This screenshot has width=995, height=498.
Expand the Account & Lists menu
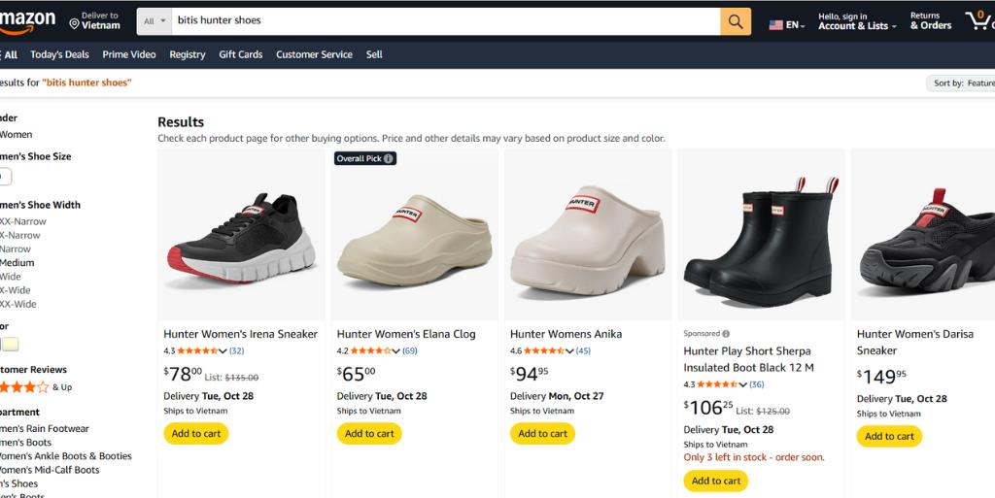coord(856,26)
